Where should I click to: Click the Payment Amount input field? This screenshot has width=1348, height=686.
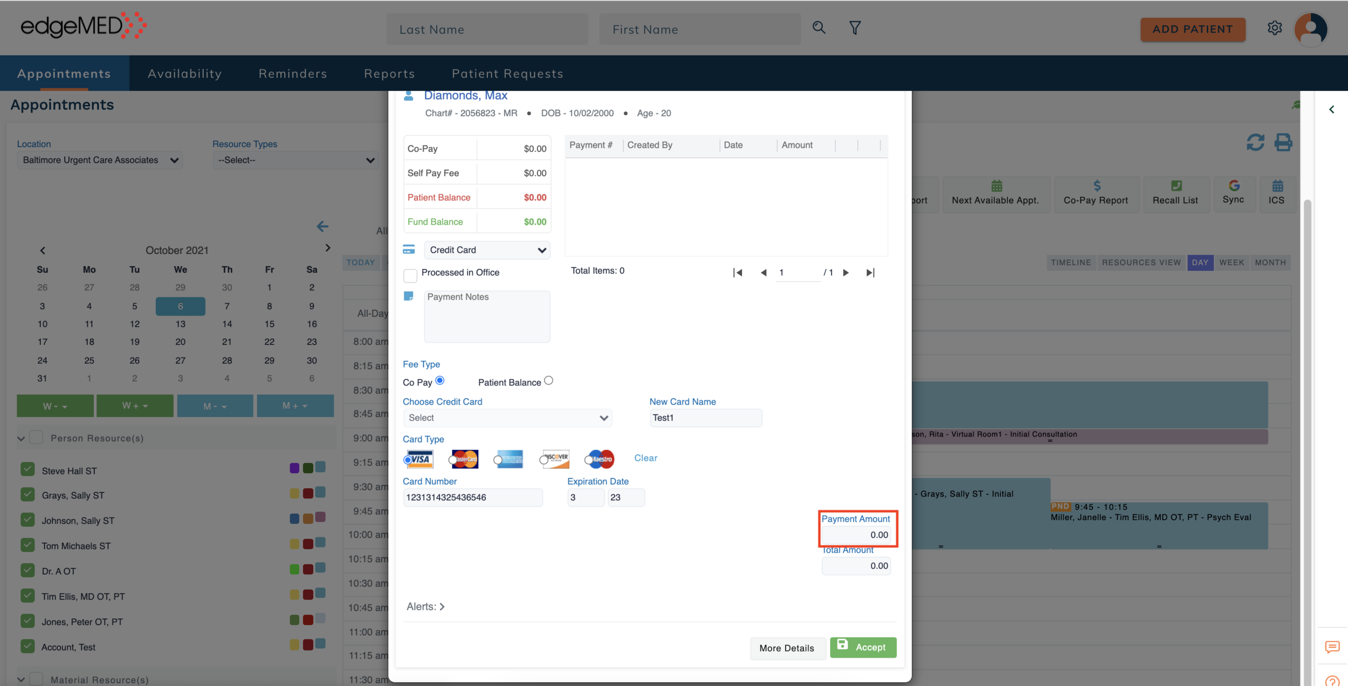(x=856, y=535)
